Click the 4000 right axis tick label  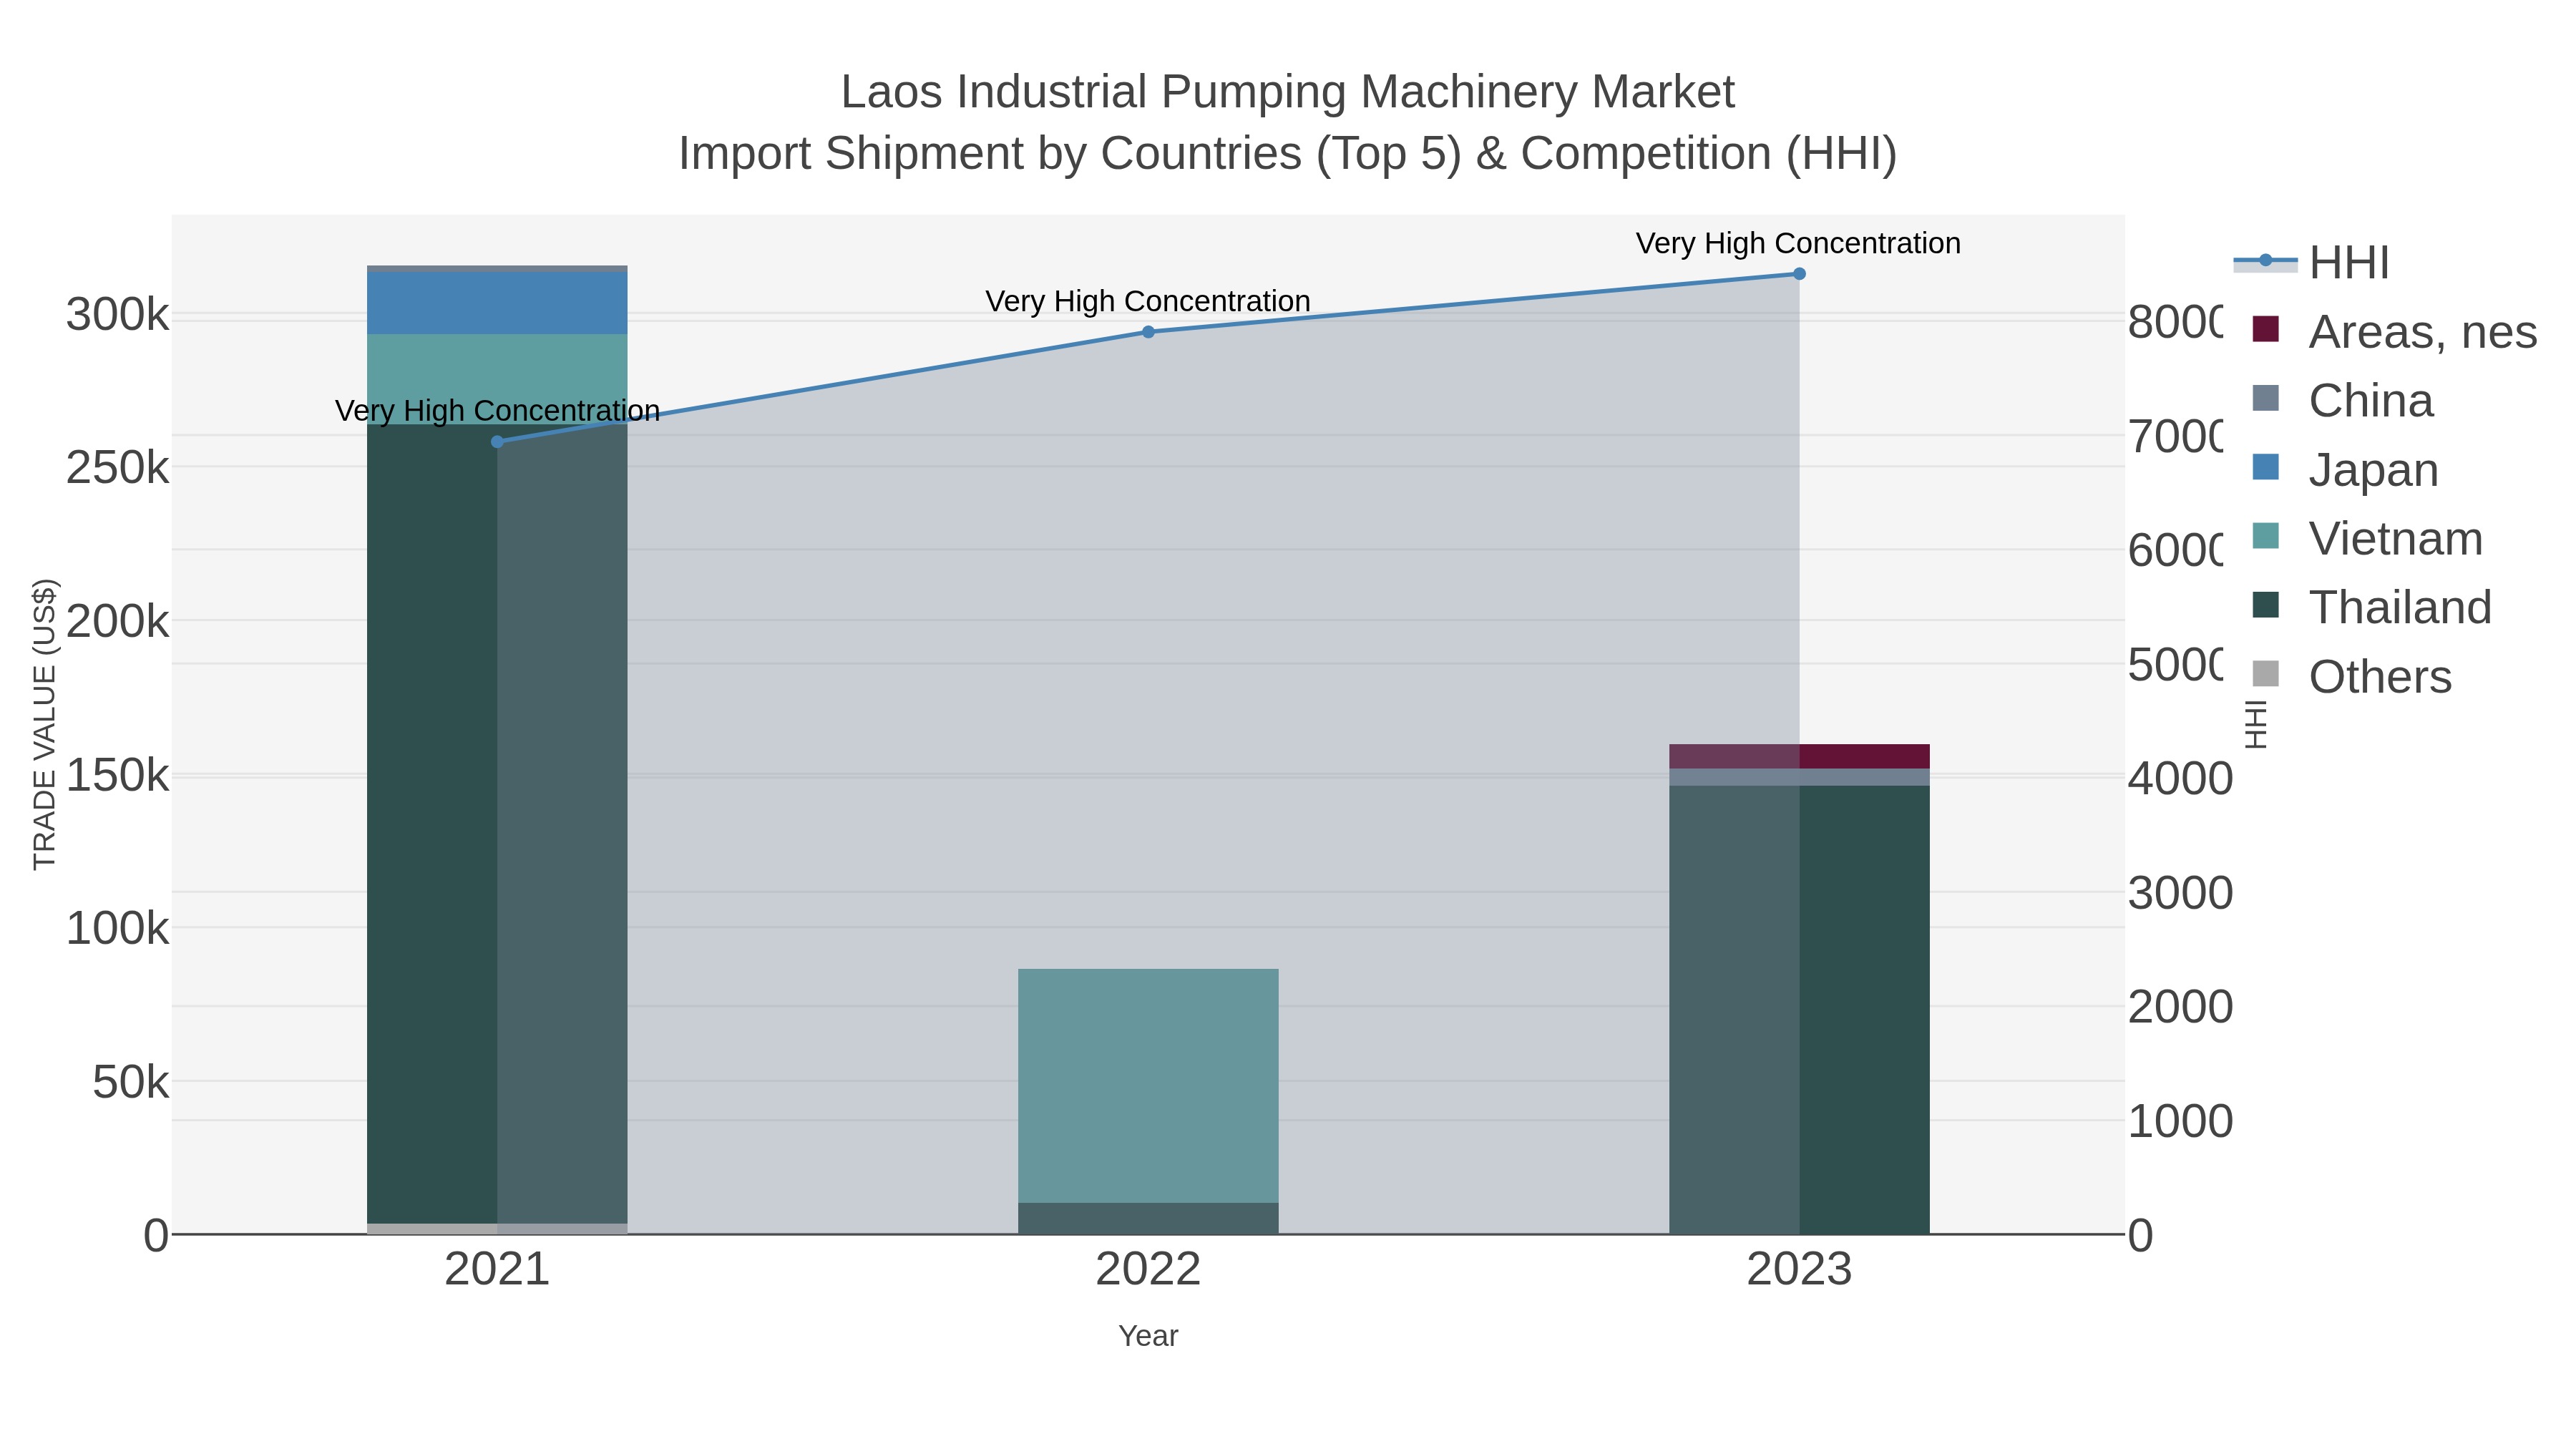click(x=2180, y=779)
